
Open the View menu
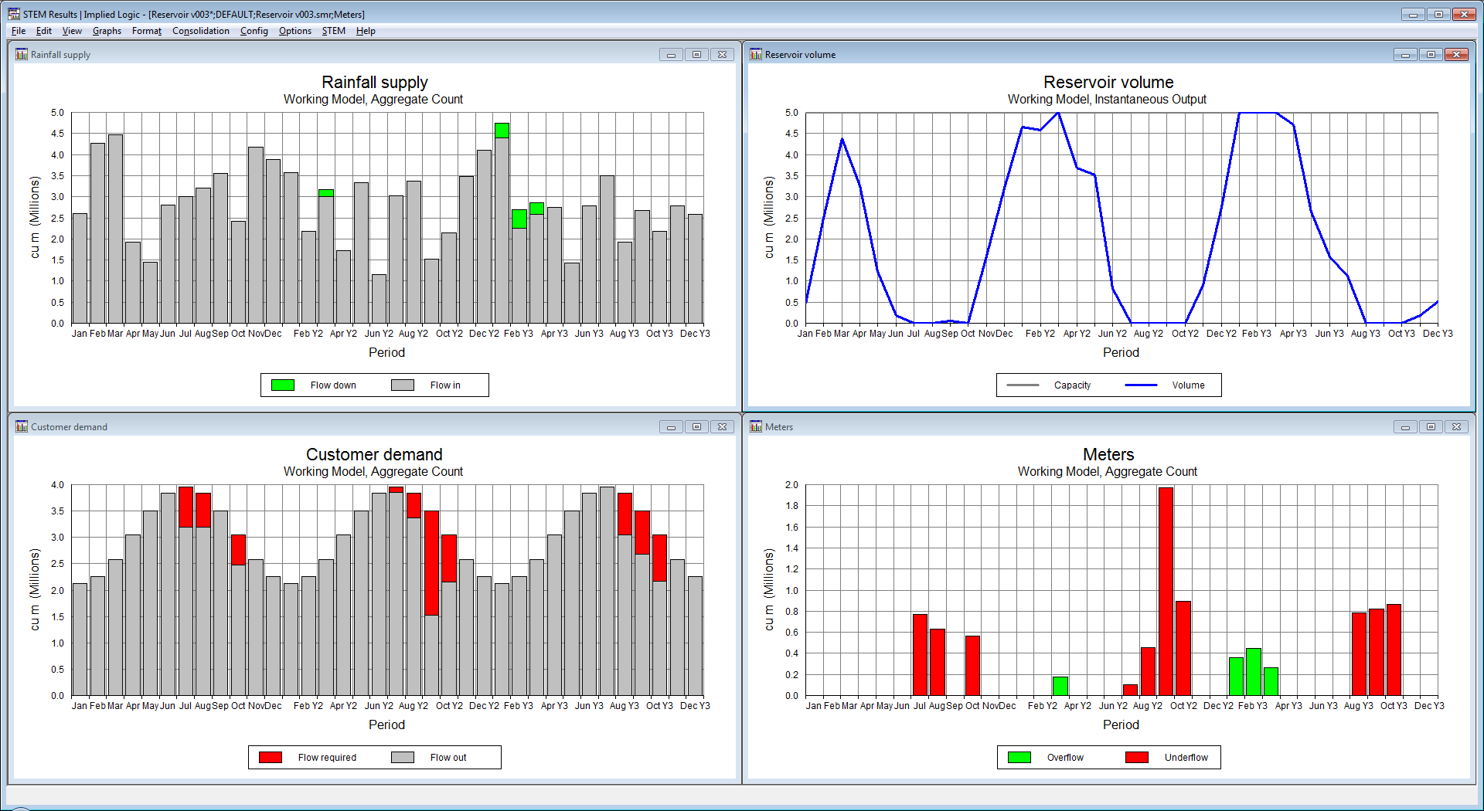click(72, 31)
